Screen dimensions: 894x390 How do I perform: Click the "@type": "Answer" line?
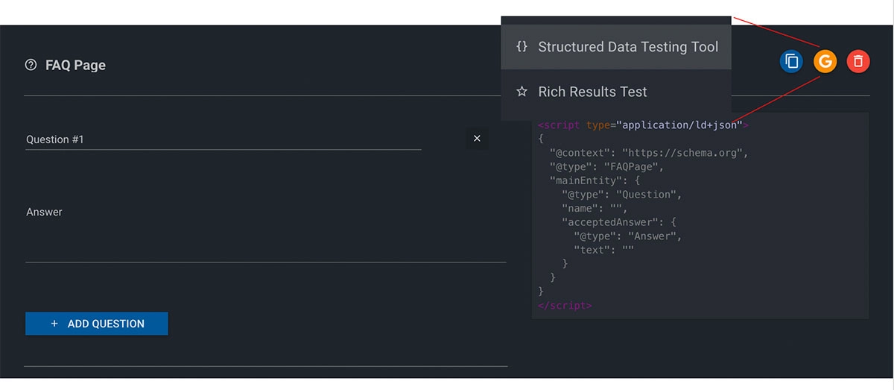(x=628, y=236)
